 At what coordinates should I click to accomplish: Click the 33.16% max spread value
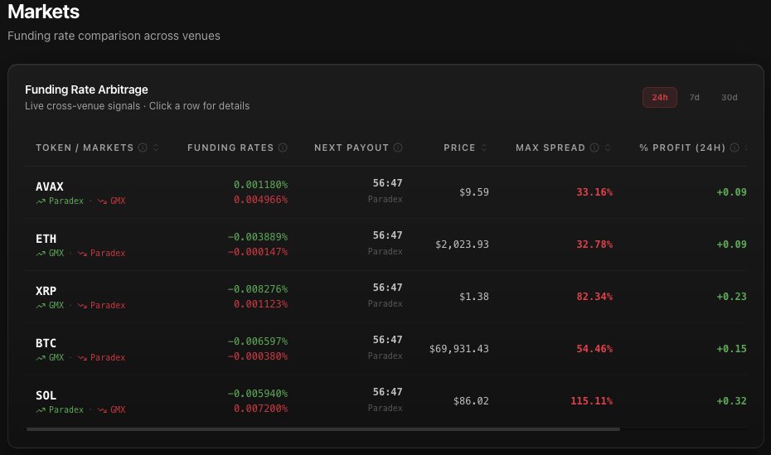coord(594,192)
